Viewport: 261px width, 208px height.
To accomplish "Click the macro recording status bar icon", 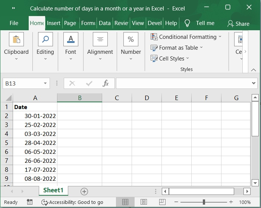I will point(30,202).
